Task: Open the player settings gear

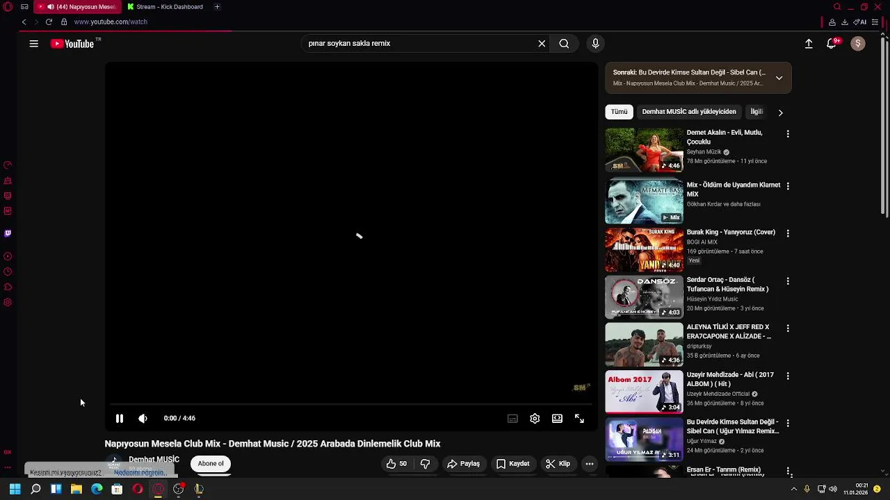Action: tap(535, 418)
